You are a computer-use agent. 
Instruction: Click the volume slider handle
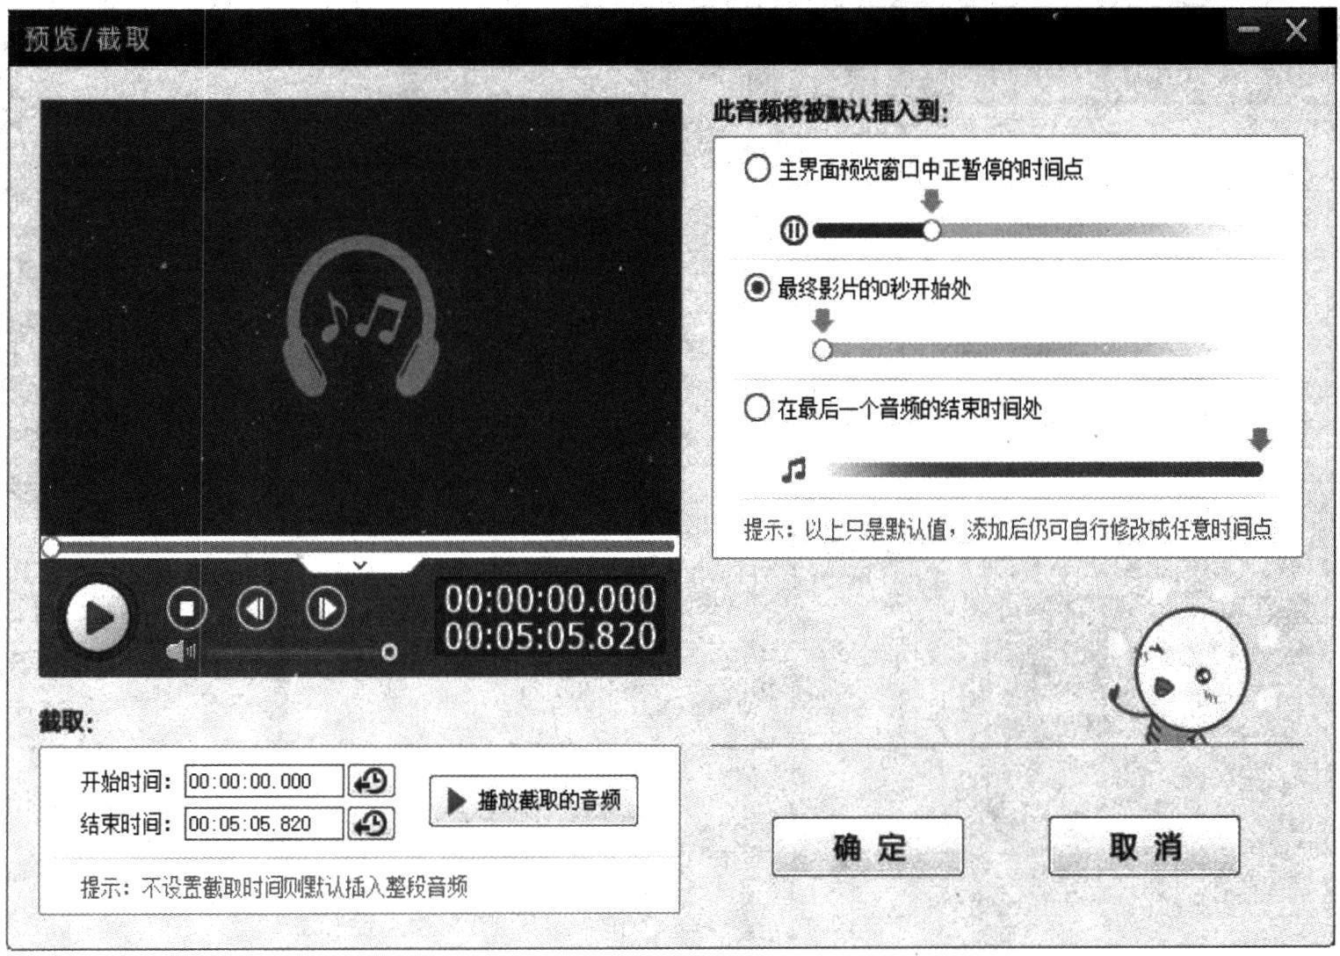tap(389, 652)
